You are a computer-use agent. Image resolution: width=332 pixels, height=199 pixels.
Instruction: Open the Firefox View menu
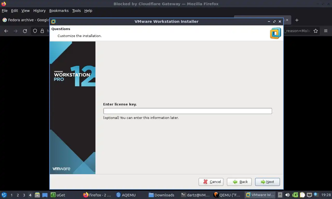click(25, 11)
